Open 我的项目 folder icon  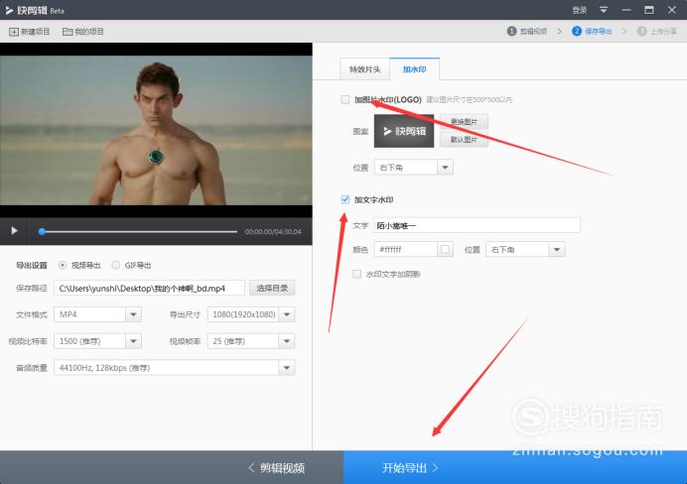(68, 32)
